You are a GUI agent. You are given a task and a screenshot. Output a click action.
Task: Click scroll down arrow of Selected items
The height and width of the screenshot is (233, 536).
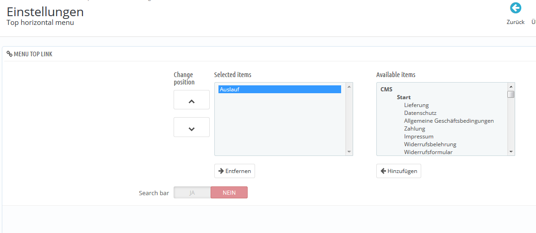pyautogui.click(x=349, y=152)
